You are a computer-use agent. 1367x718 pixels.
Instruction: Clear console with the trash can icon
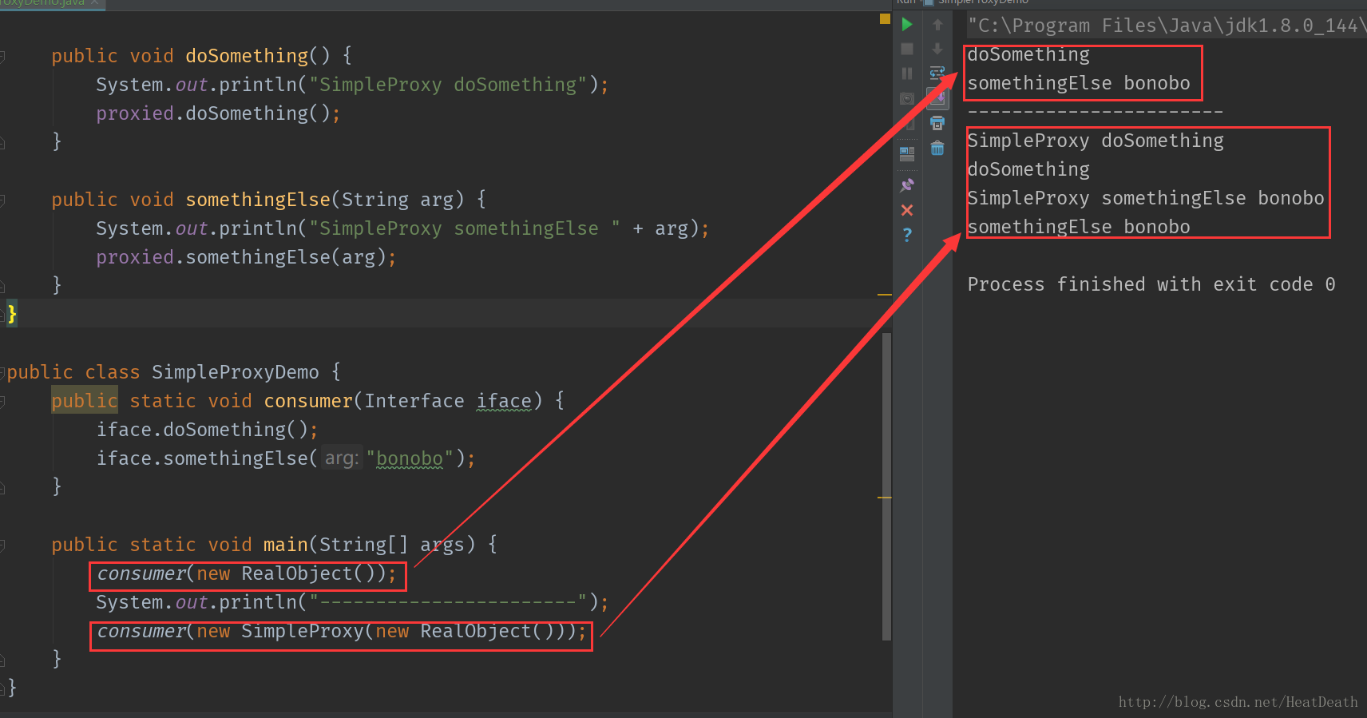(x=937, y=148)
